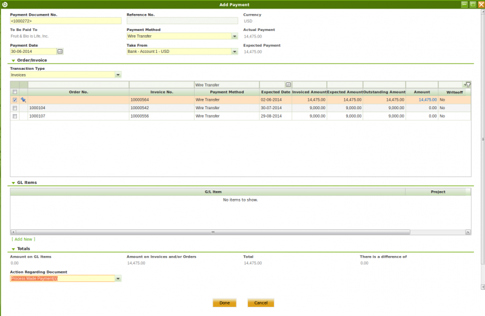This screenshot has height=316, width=485.
Task: Click the Project column header
Action: pos(438,192)
